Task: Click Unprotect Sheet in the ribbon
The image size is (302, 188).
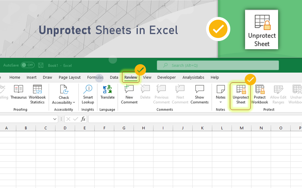Action: 241,94
